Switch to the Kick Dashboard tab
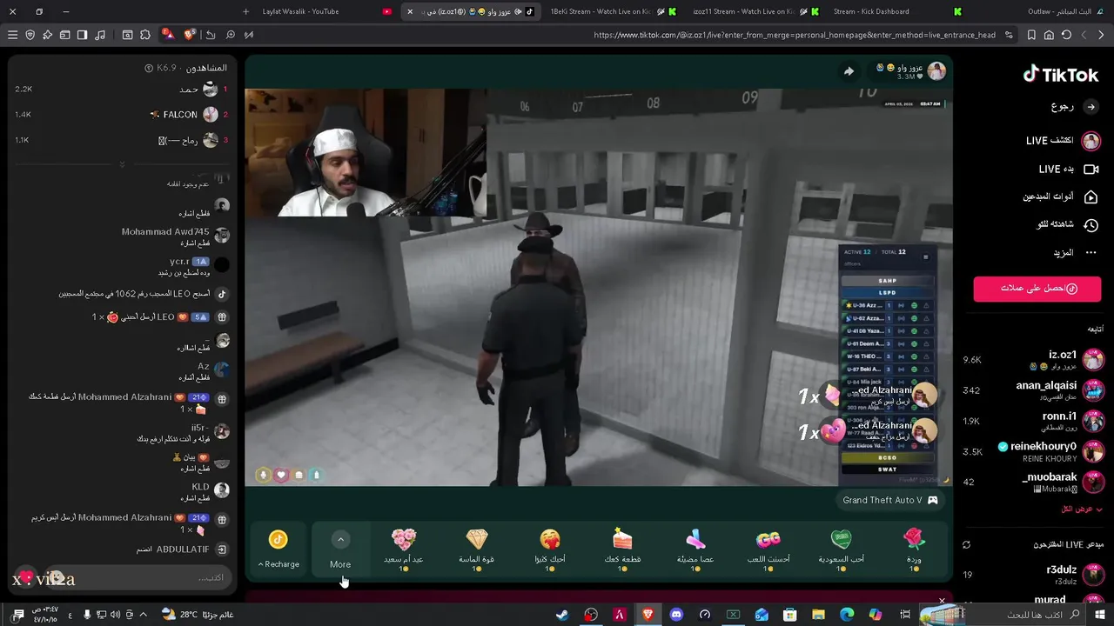This screenshot has width=1114, height=626. click(x=896, y=11)
